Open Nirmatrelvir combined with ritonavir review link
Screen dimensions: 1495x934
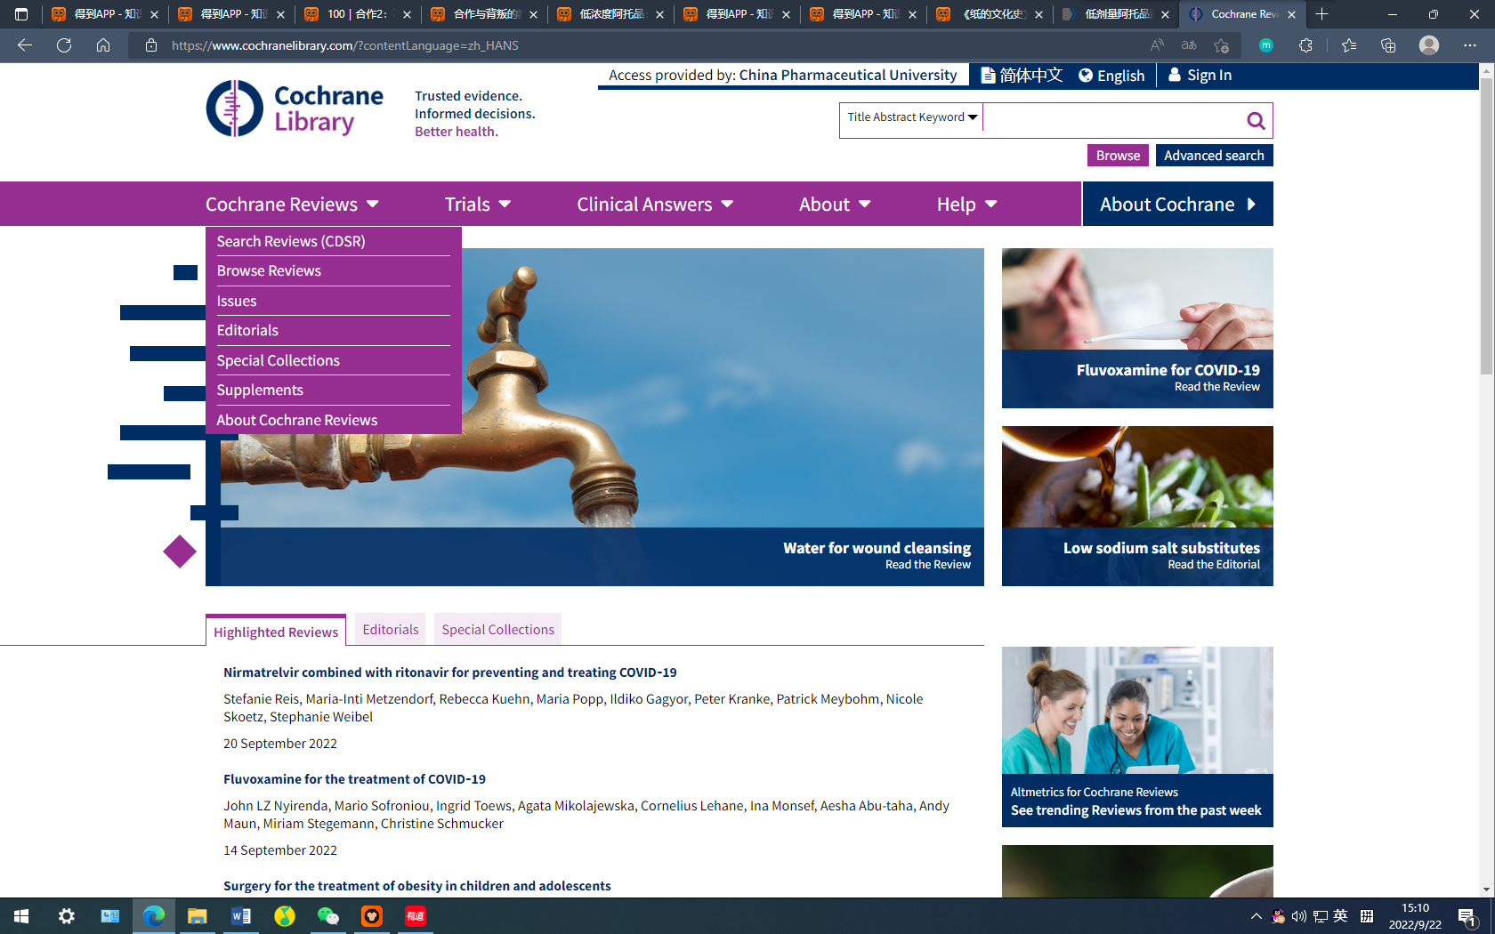449,672
